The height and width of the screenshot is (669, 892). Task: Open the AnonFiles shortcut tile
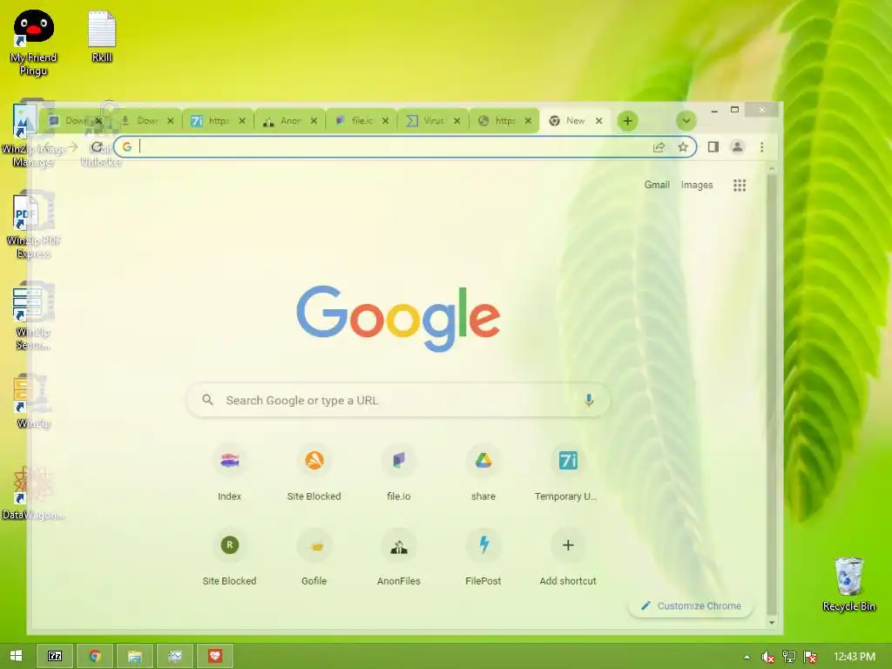click(x=399, y=557)
